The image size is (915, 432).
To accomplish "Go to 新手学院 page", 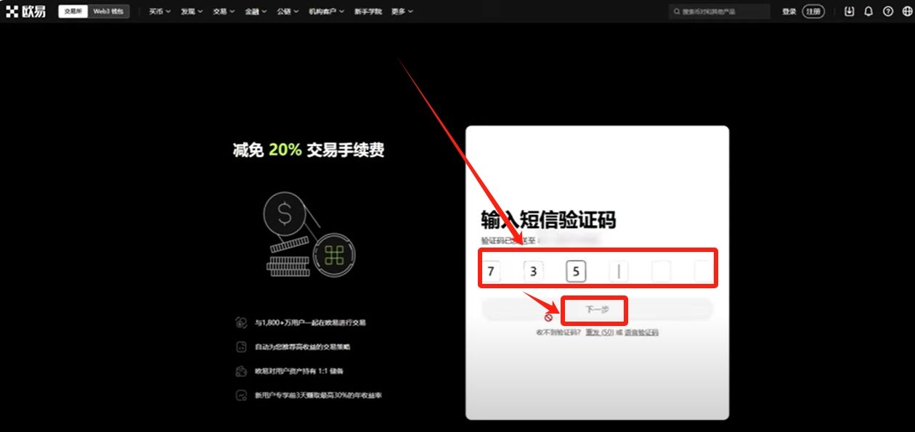I will [x=368, y=12].
